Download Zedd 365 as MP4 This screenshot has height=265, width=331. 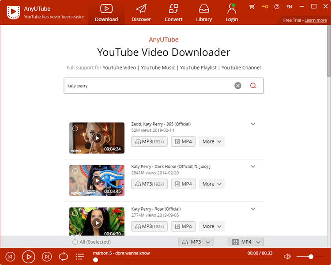coord(183,142)
